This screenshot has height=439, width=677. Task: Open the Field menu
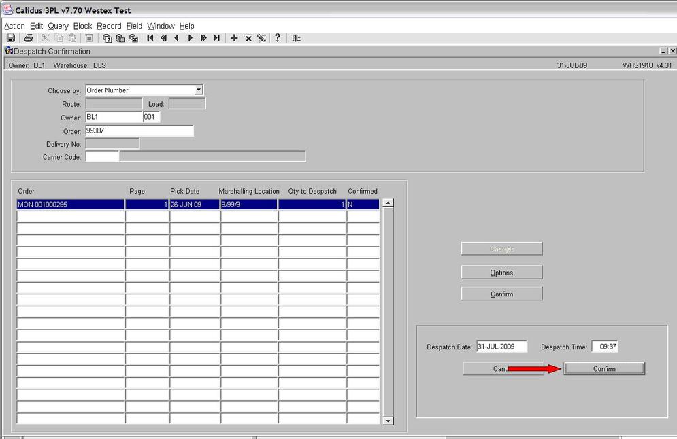tap(134, 26)
